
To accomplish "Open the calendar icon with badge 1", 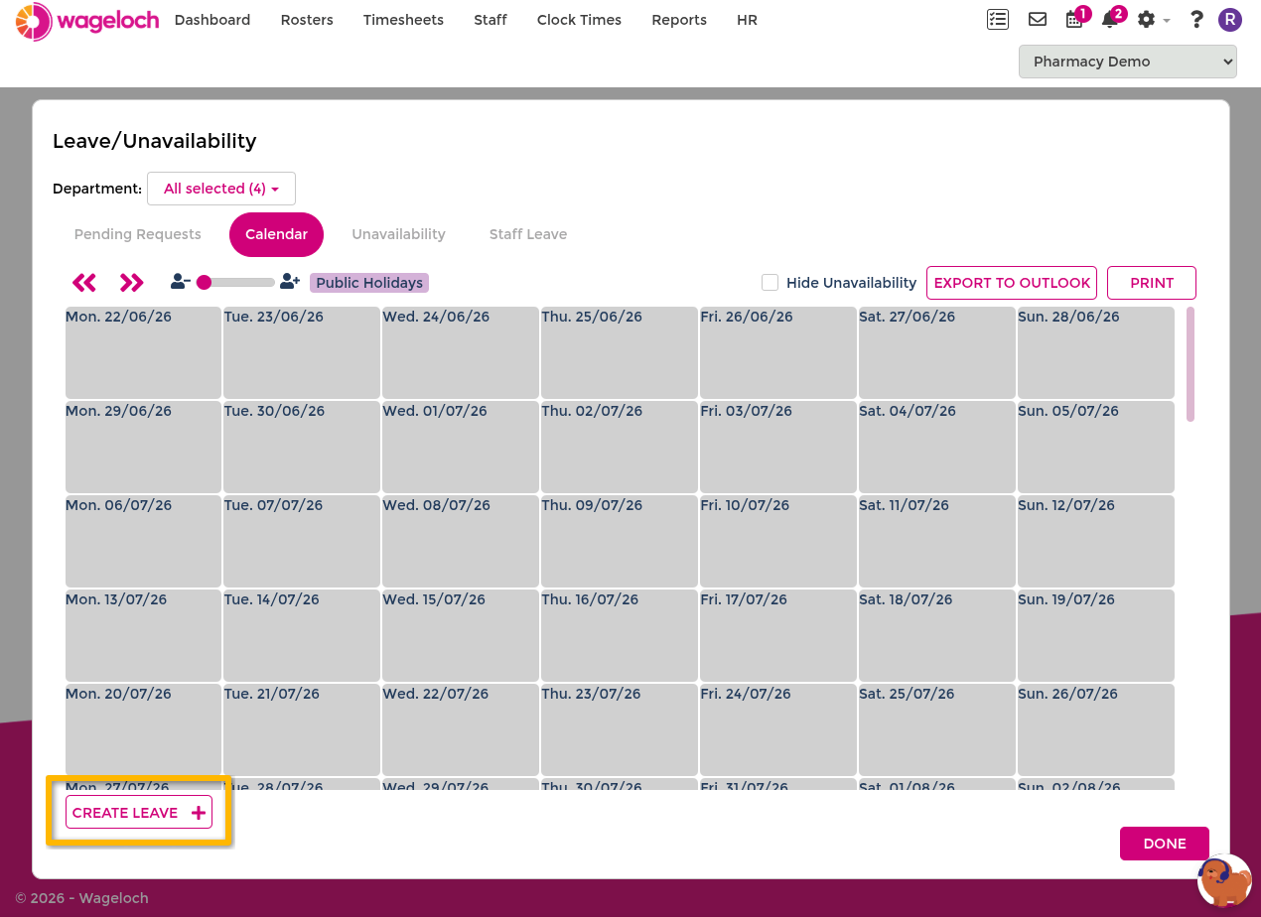I will 1074,19.
